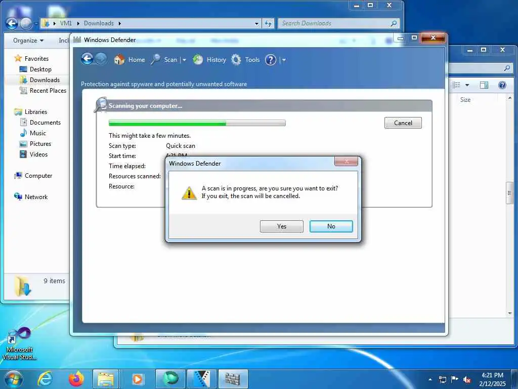Click the Scan toolbar button
518x389 pixels.
click(164, 60)
